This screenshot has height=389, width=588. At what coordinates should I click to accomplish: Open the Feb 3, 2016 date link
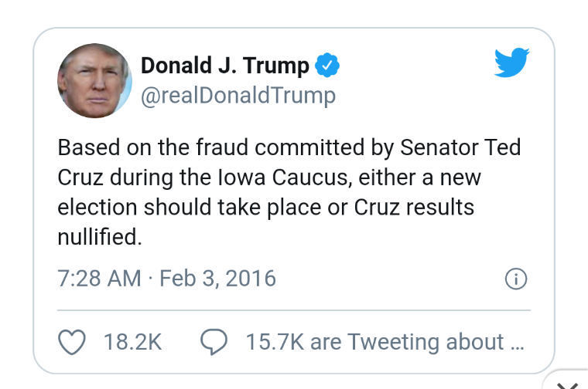pos(217,278)
